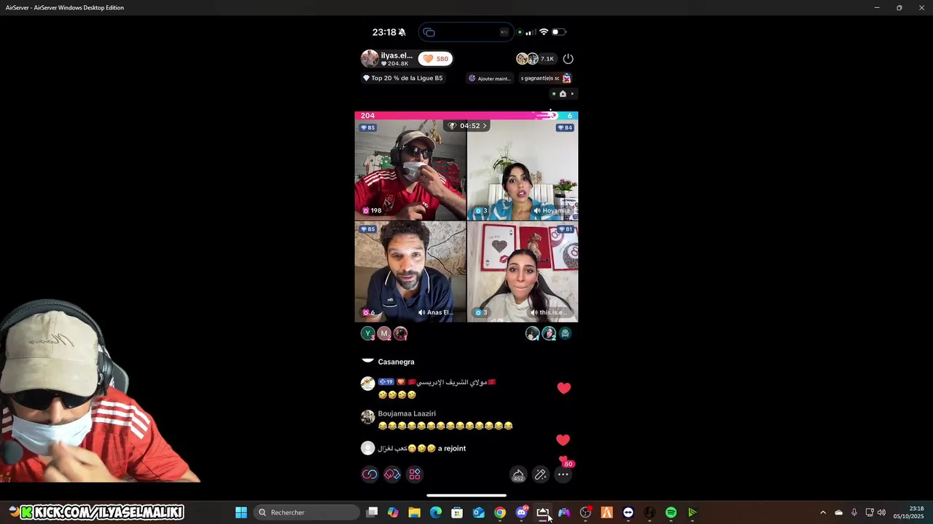Click the Rechercher taskbar search box
This screenshot has width=933, height=524.
pyautogui.click(x=308, y=512)
